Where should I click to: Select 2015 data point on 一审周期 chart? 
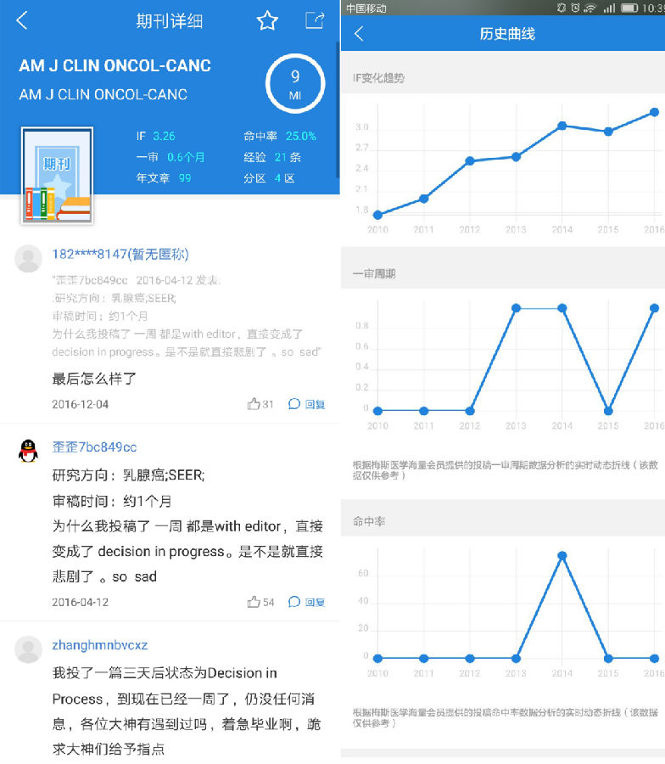pyautogui.click(x=607, y=411)
